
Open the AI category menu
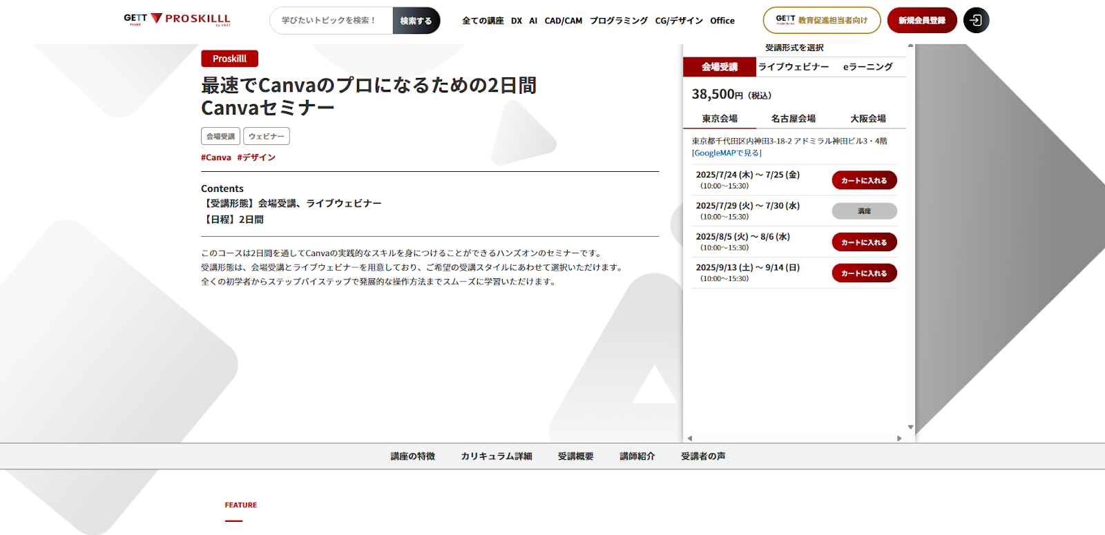click(533, 21)
